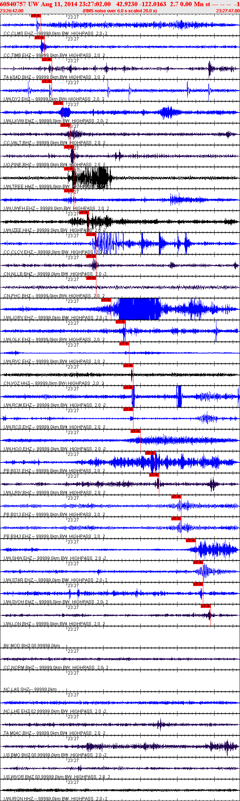Viewport: 240px width, 801px height.
Task: Select the pick flag on the UW.JORV trace
Action: click(x=106, y=300)
